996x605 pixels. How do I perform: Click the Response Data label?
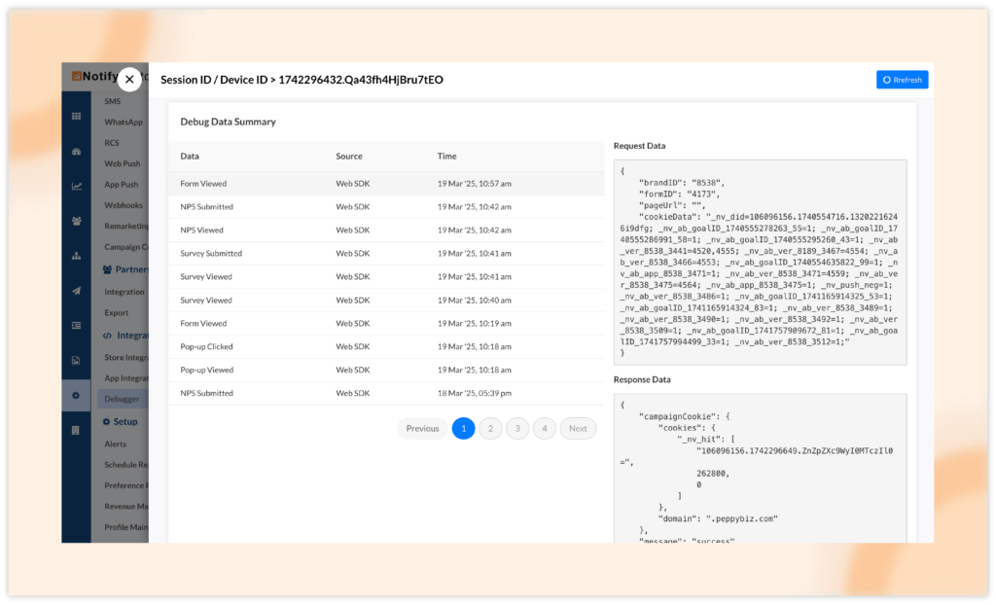[x=642, y=379]
